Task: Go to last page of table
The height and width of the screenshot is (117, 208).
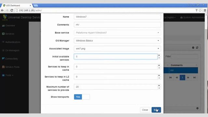Action: pos(194,77)
